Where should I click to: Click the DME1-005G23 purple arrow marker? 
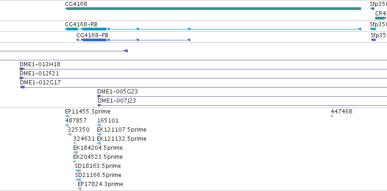click(x=99, y=96)
